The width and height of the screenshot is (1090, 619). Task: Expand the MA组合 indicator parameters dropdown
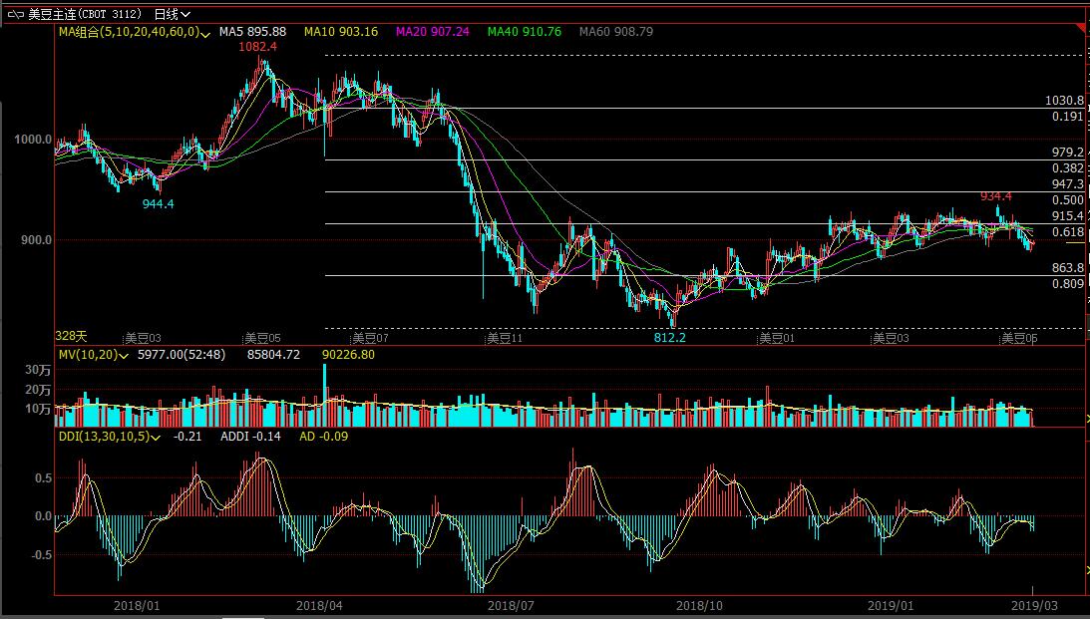pyautogui.click(x=205, y=33)
